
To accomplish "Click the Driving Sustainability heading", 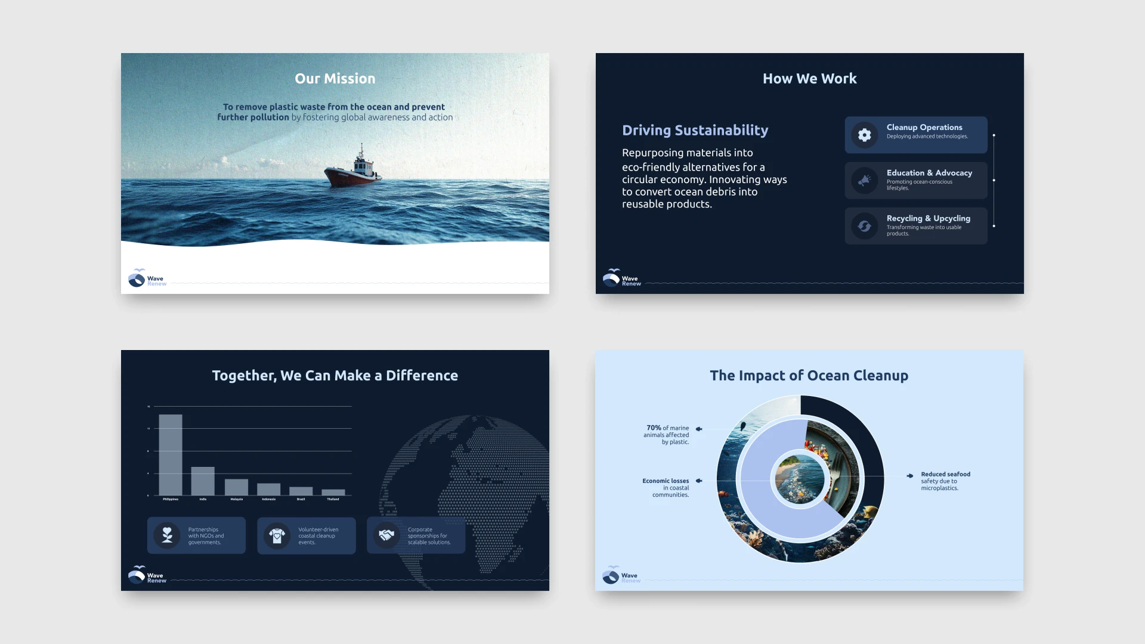I will (695, 131).
